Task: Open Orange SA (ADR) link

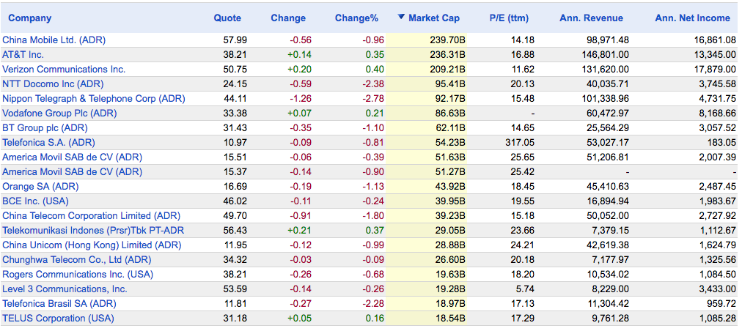Action: click(x=40, y=187)
